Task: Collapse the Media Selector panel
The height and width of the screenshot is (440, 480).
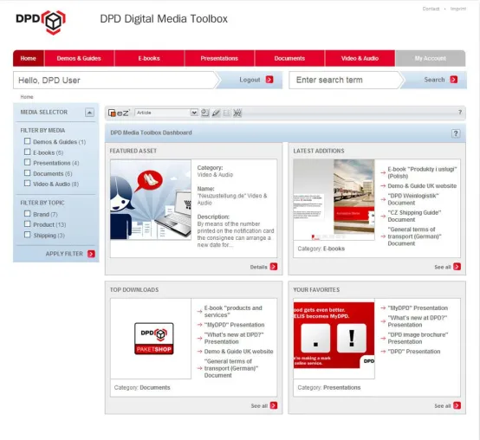Action: (89, 113)
